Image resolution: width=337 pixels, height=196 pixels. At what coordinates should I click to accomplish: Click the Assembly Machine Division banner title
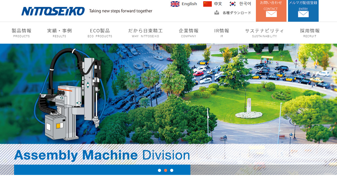click(102, 155)
